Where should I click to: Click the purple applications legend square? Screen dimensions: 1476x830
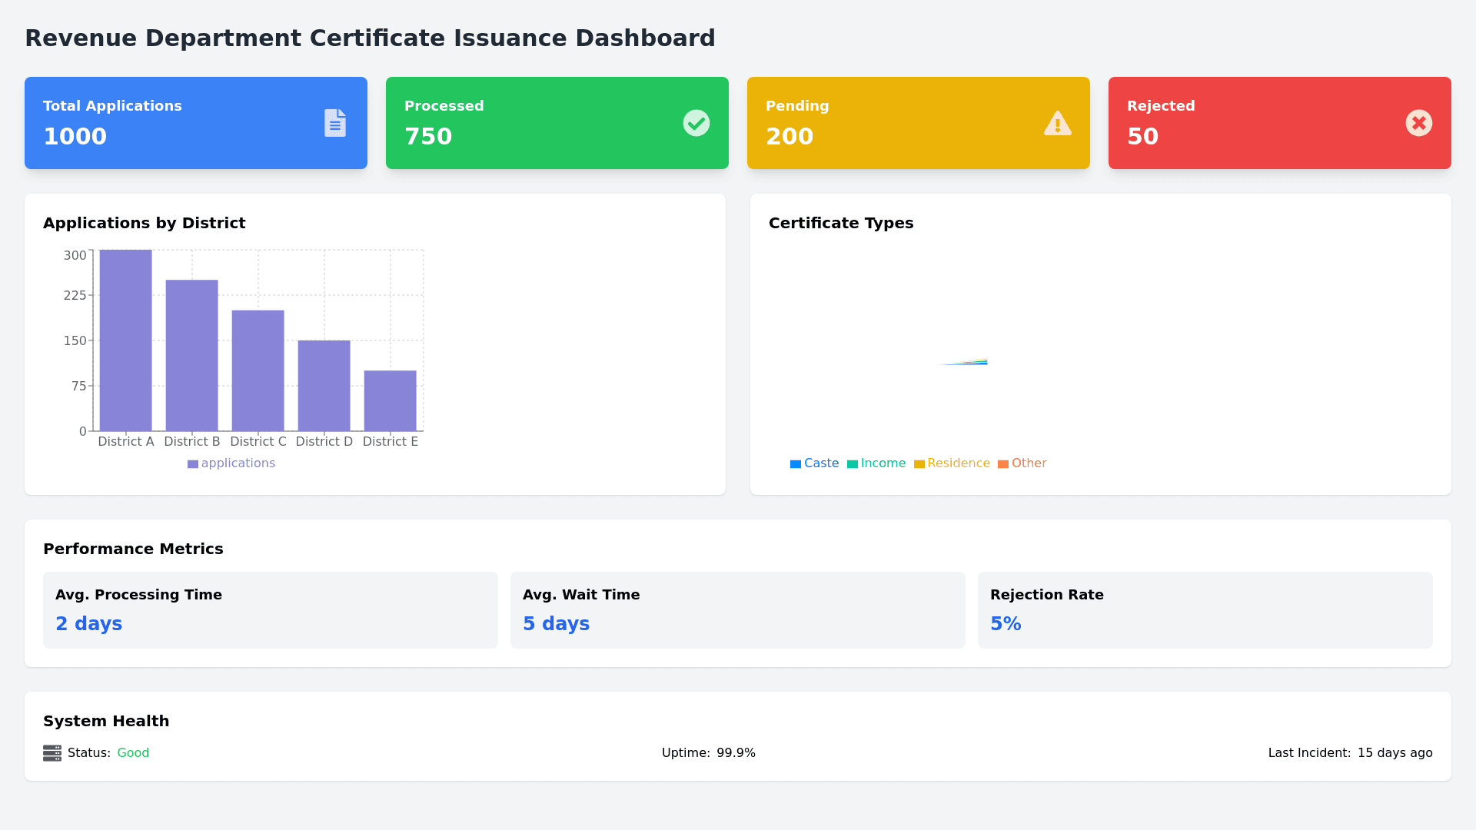point(193,464)
